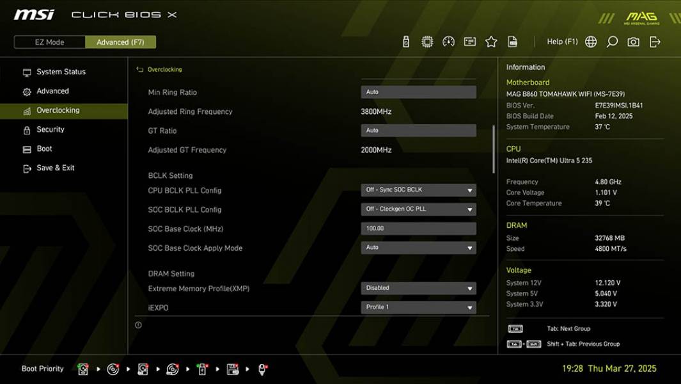Screen dimensions: 681x384
Task: Click the 4.80 GHz frequency value
Action: [x=608, y=182]
